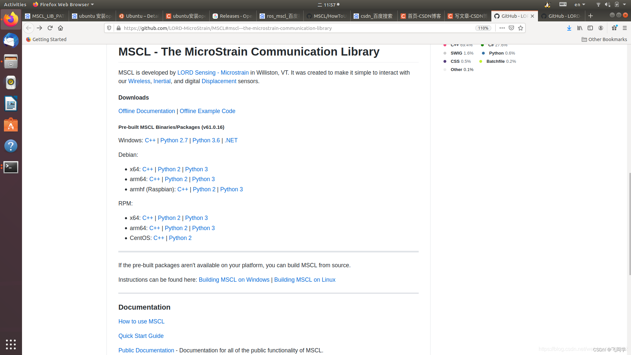Open Getting Started bookmark
Image resolution: width=631 pixels, height=355 pixels.
click(46, 39)
